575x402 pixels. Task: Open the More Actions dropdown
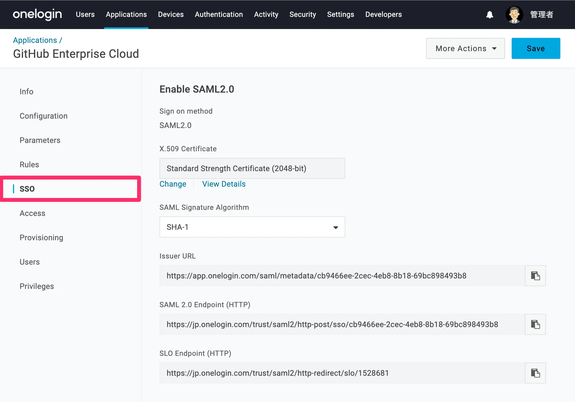coord(465,48)
